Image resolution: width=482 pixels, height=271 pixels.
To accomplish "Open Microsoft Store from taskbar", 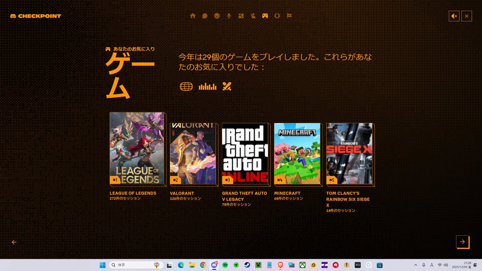I will pos(379,265).
